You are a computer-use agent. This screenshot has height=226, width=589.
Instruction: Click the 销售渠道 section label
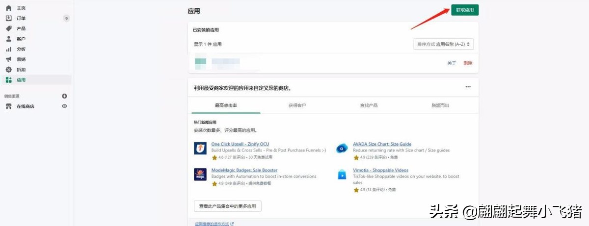pyautogui.click(x=12, y=96)
